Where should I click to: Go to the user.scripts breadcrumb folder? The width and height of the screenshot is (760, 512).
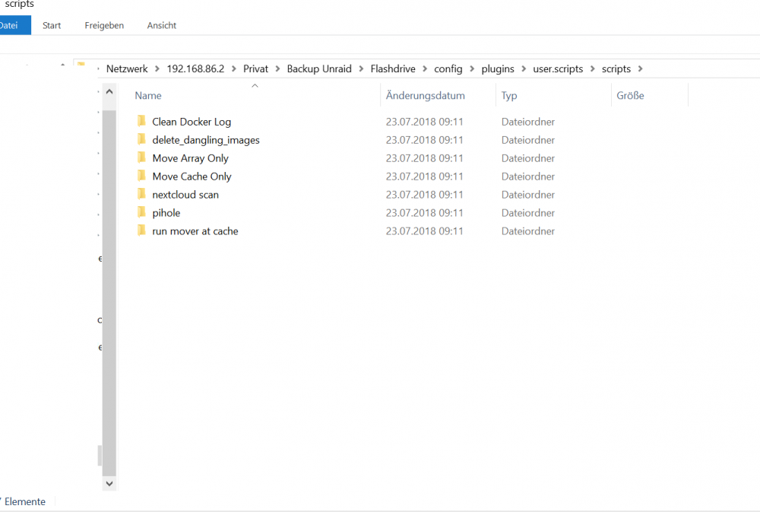point(558,69)
